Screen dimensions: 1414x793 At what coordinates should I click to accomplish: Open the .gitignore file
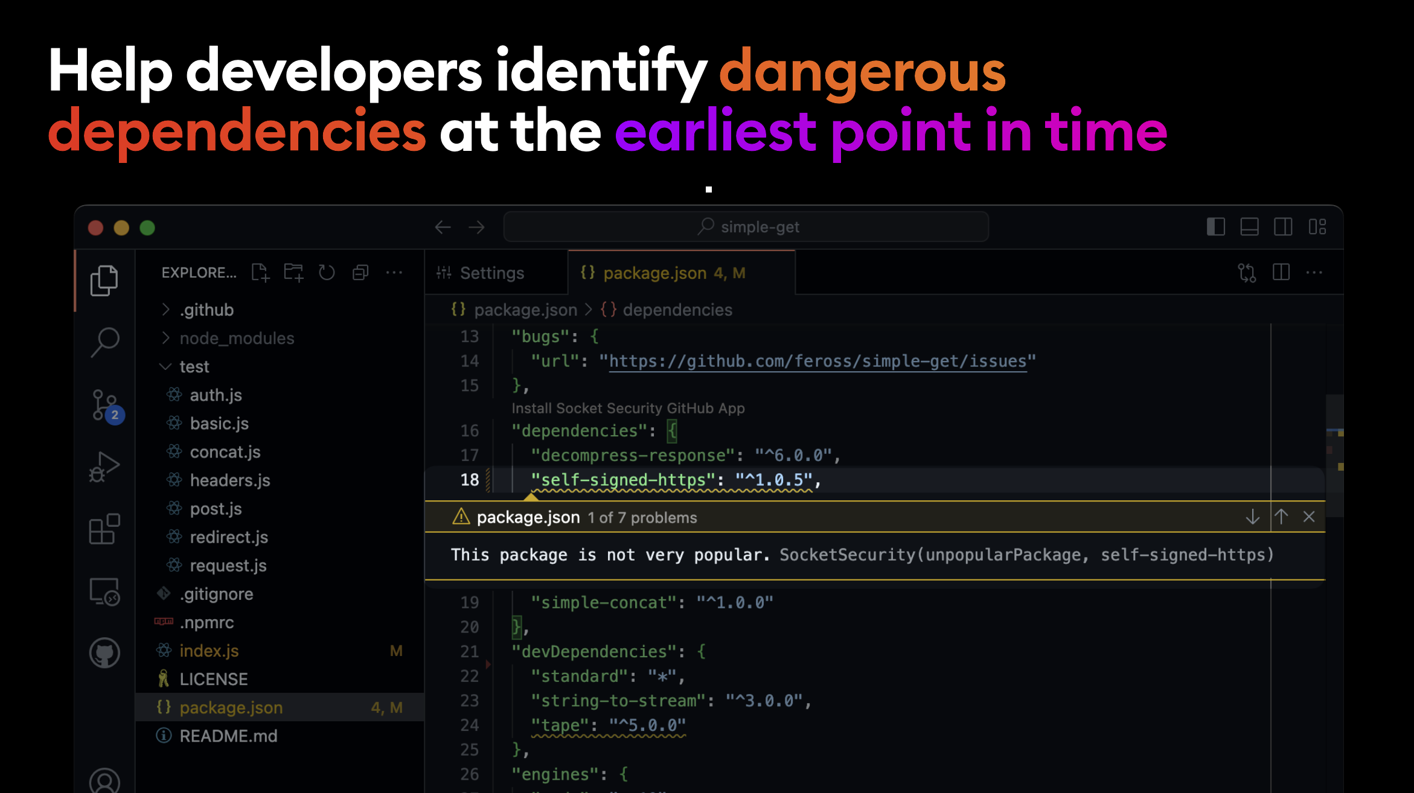coord(280,594)
